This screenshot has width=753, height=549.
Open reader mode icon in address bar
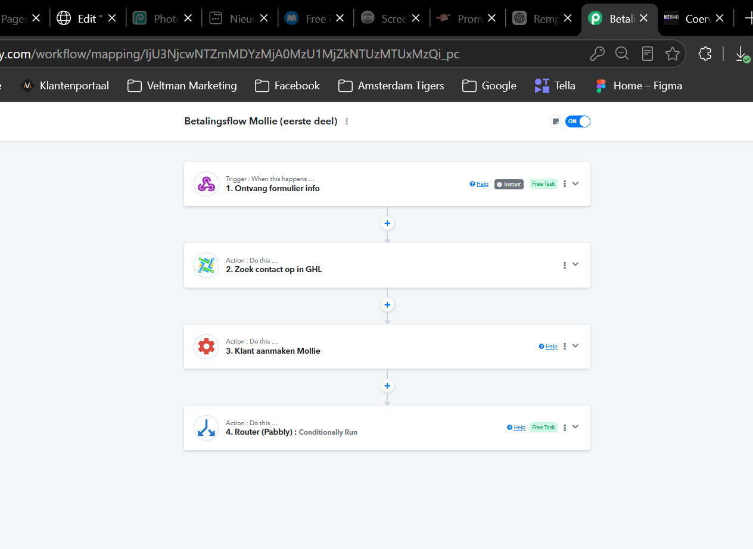click(x=648, y=54)
